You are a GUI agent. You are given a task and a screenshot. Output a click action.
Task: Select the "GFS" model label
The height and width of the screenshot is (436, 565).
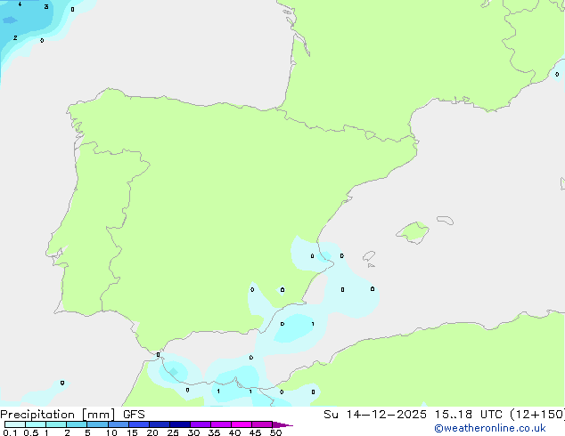[134, 415]
